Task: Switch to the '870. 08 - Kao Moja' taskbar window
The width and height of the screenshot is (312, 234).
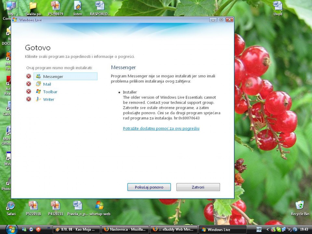Action: [76, 229]
